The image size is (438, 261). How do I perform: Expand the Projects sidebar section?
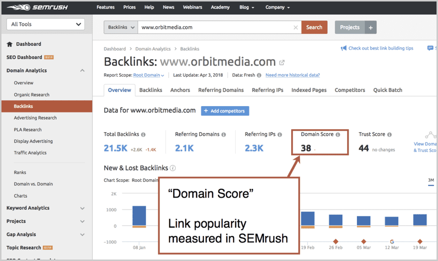tap(82, 221)
